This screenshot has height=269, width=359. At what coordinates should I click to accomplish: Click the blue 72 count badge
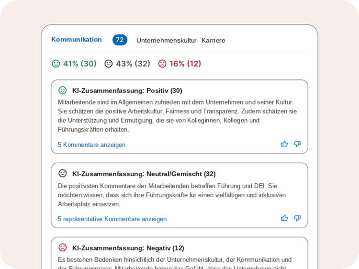(120, 40)
